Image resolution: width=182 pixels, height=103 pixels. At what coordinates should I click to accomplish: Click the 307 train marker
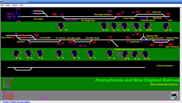[18, 21]
